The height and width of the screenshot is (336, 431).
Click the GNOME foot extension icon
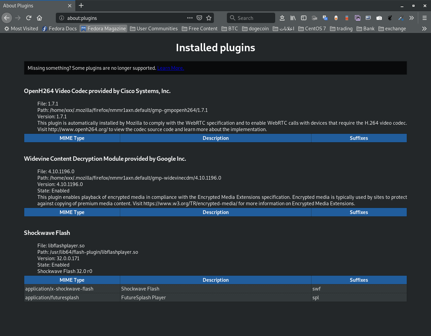(390, 18)
